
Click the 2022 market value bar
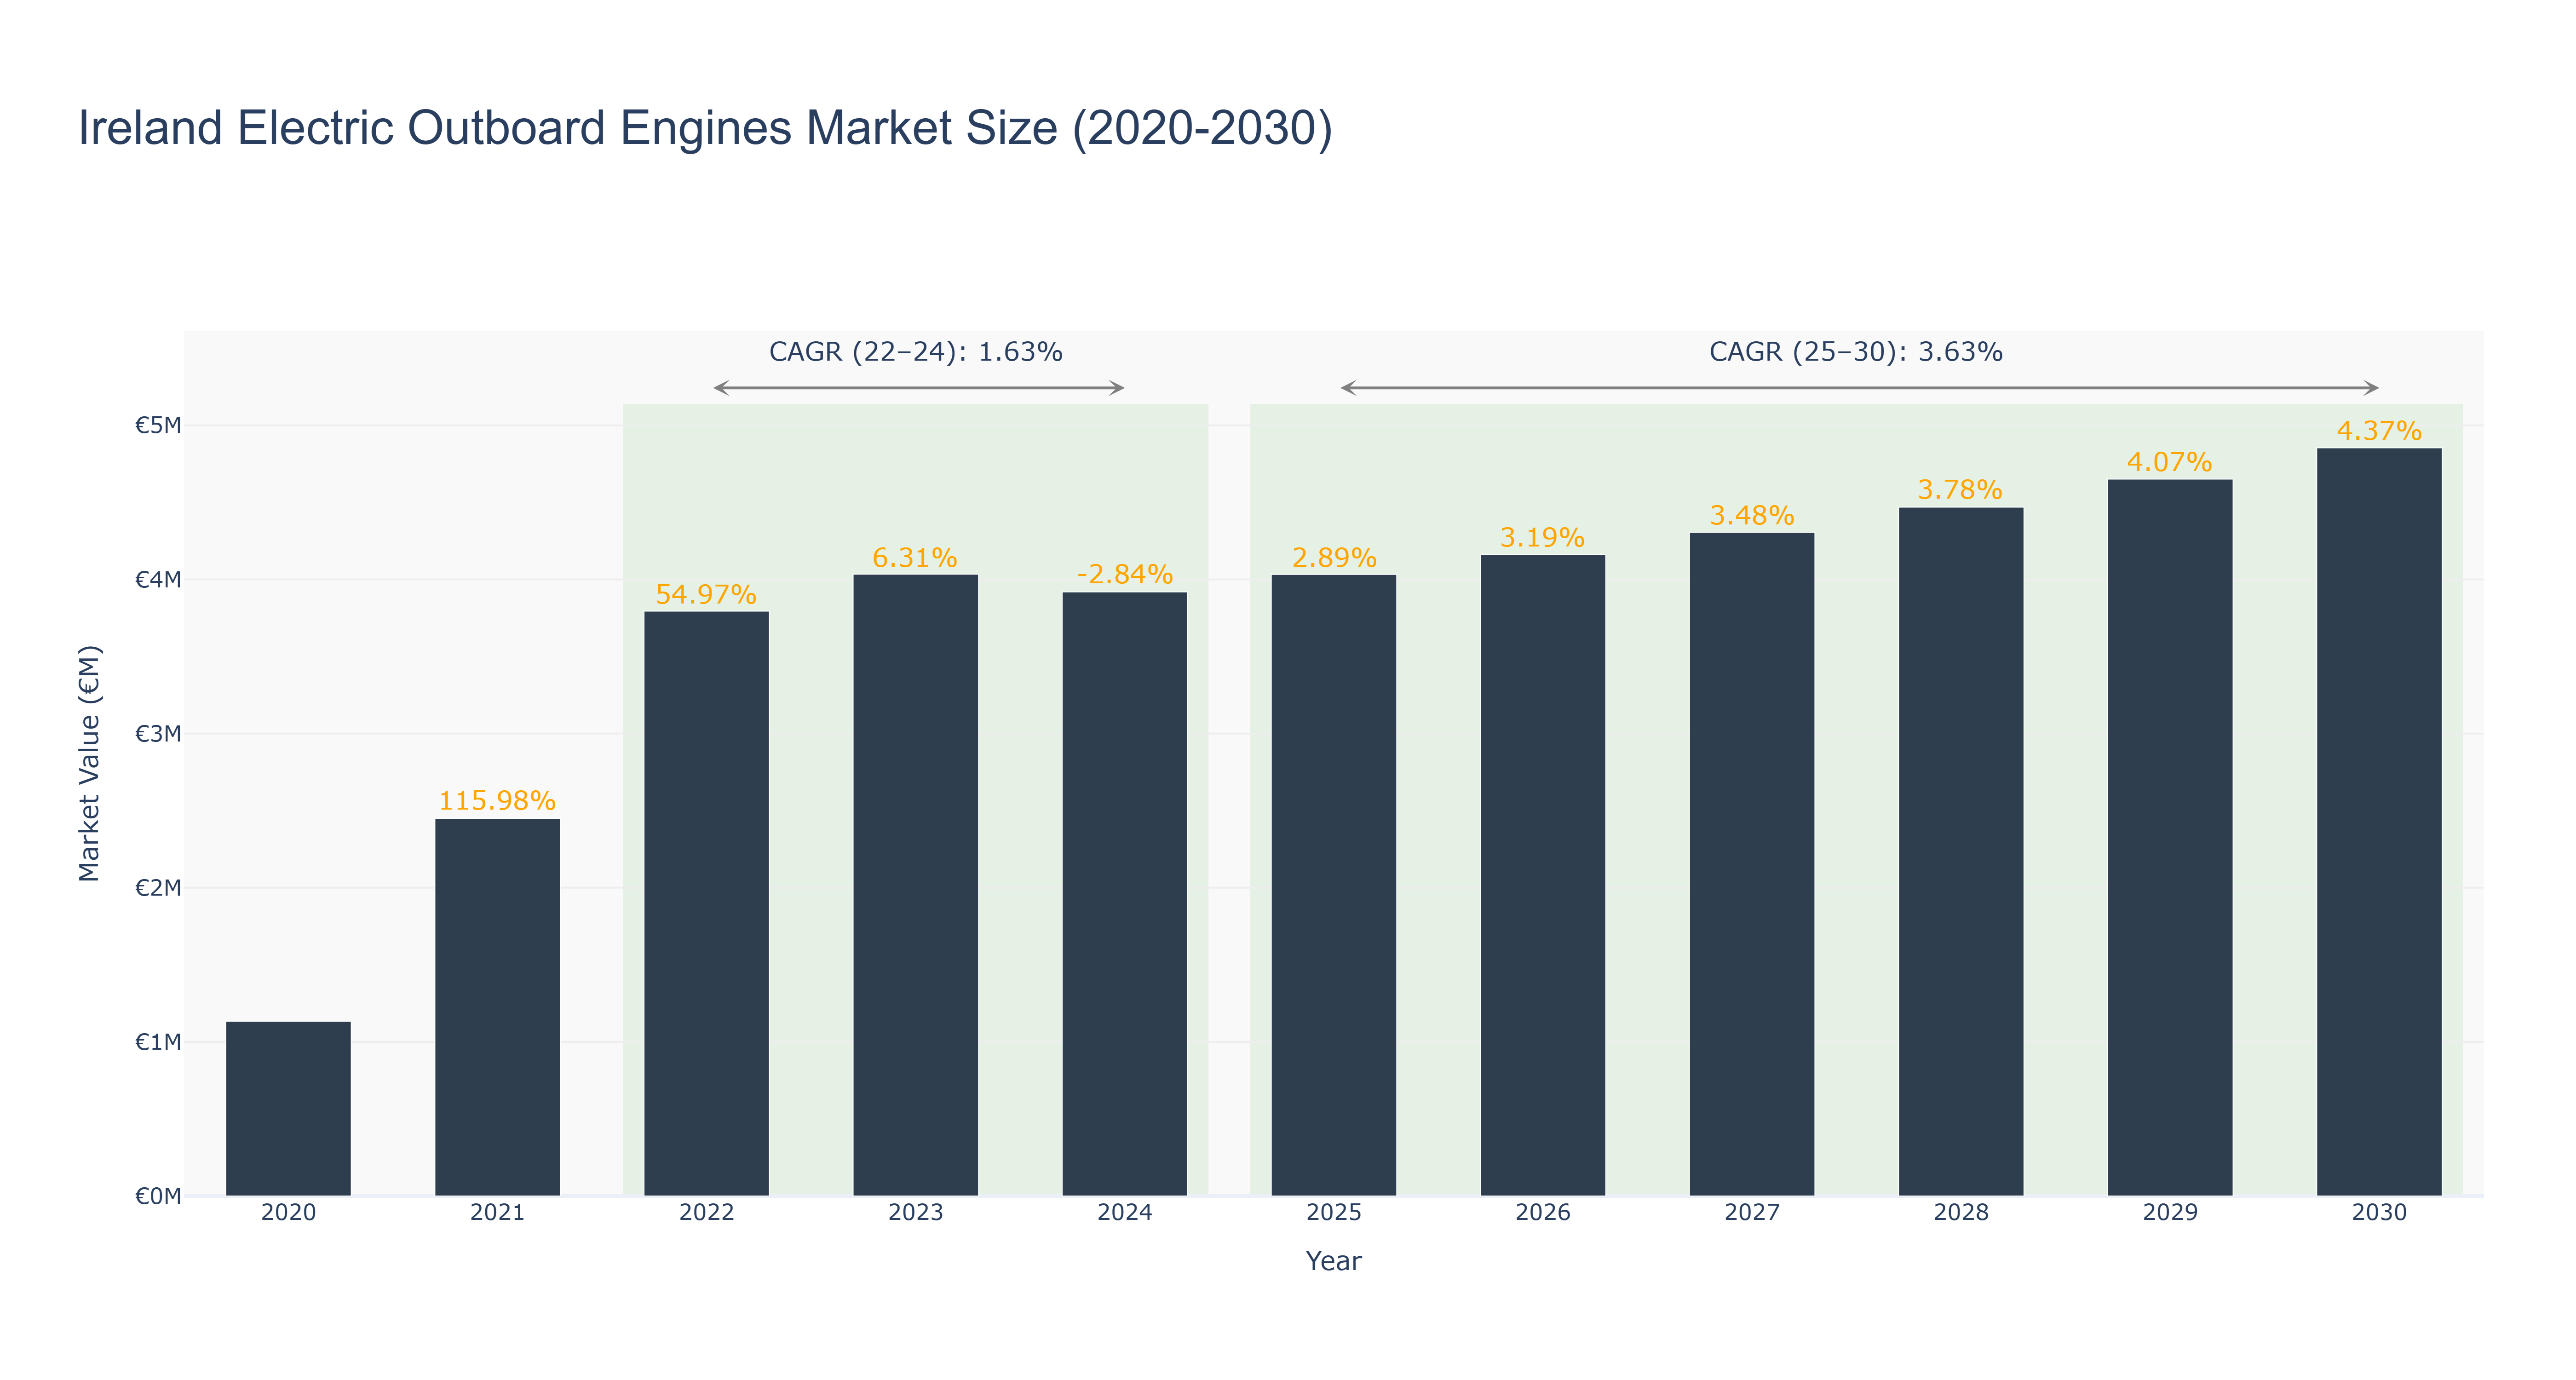(x=706, y=903)
